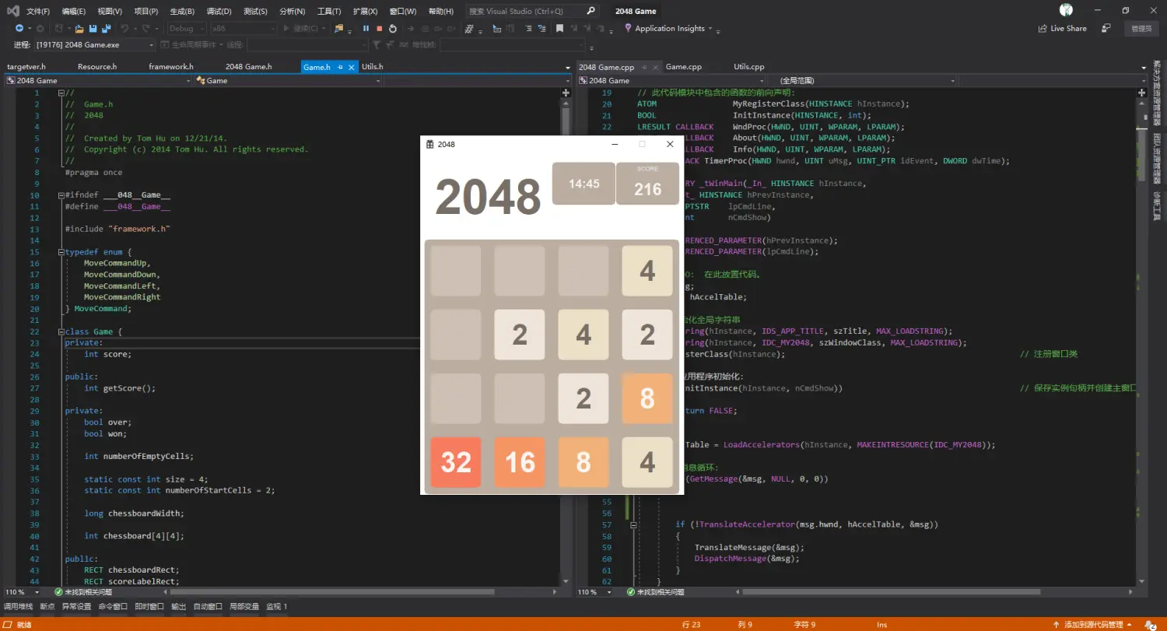Open the source-control dropdown in the status bar
Viewport: 1167px width, 631px height.
coord(1091,624)
